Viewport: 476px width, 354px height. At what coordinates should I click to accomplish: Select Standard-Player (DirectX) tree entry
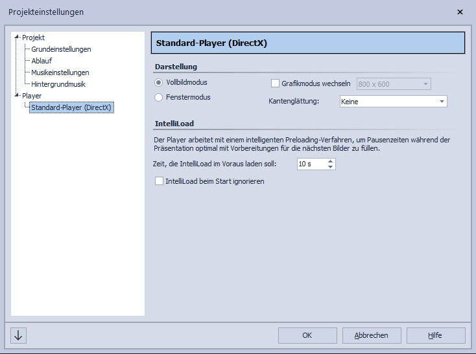[x=72, y=107]
